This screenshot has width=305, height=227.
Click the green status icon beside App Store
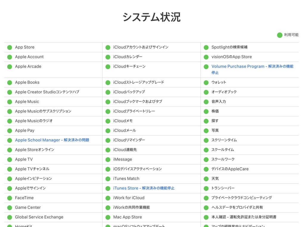[10, 47]
